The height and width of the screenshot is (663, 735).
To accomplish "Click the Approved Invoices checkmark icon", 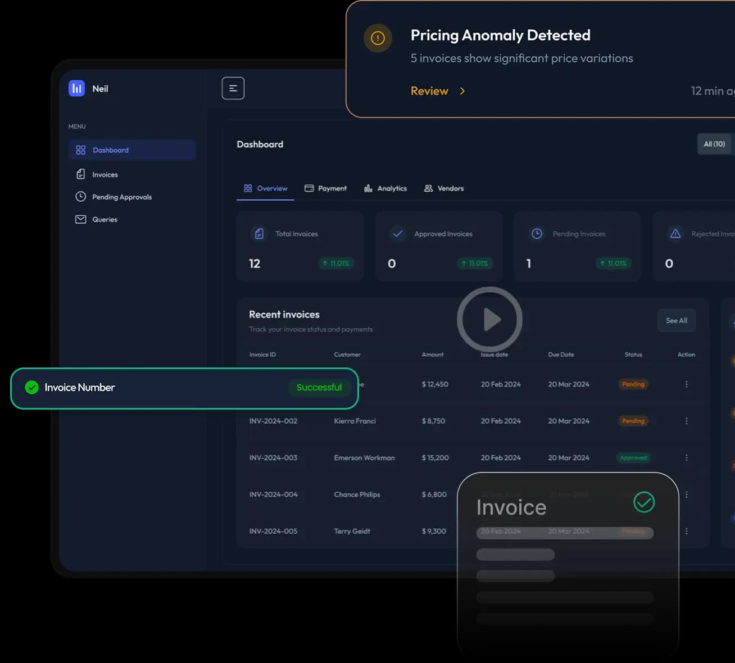I will (398, 234).
